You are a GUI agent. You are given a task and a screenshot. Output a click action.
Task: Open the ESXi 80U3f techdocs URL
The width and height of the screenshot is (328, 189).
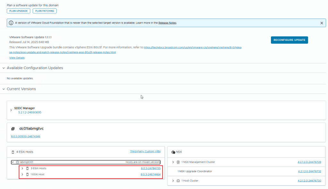(x=192, y=47)
